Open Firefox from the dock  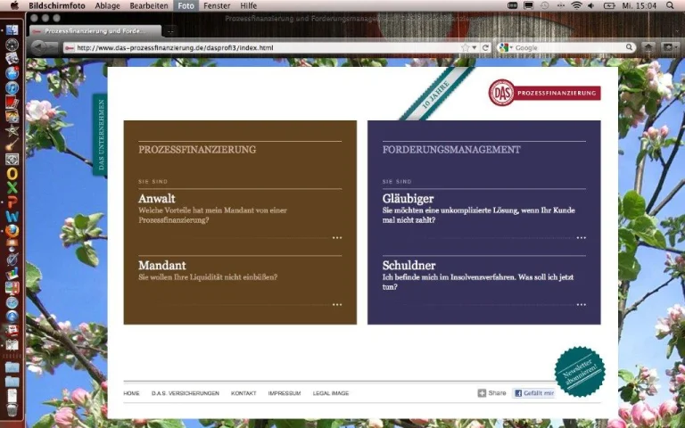click(x=12, y=231)
